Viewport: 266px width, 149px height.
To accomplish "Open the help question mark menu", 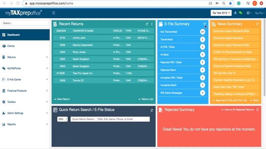I will [x=249, y=13].
